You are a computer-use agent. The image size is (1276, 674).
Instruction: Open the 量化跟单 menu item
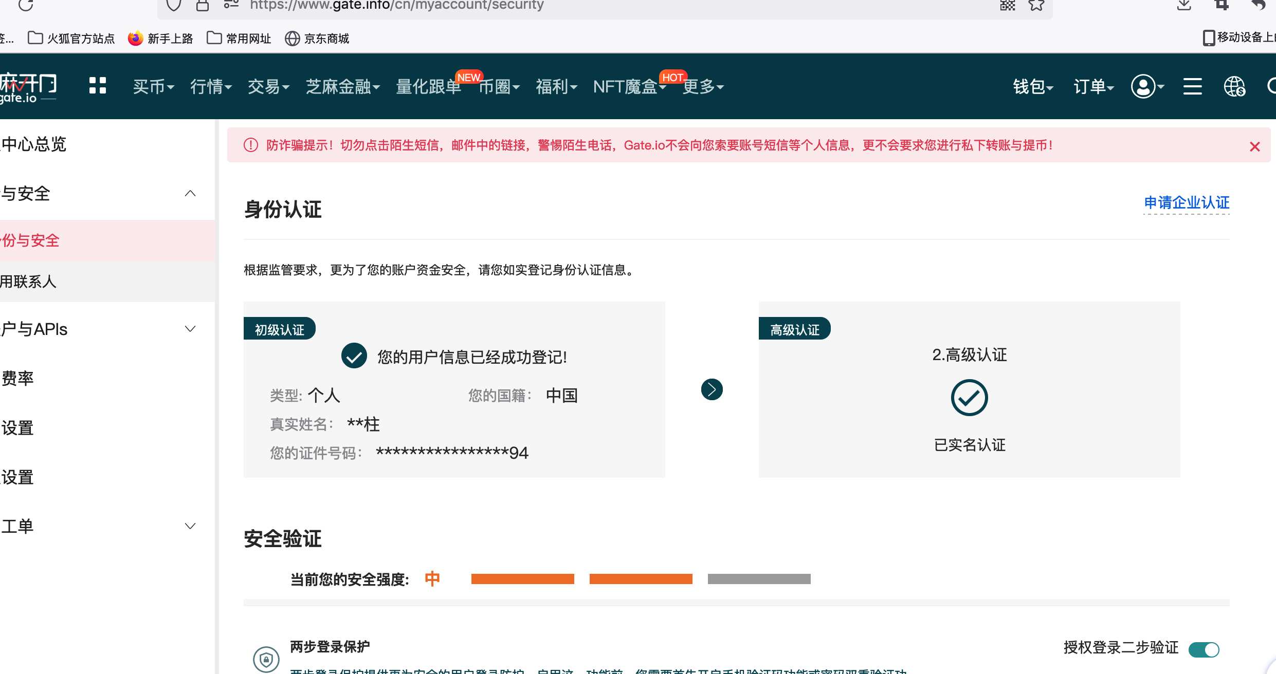pyautogui.click(x=428, y=86)
